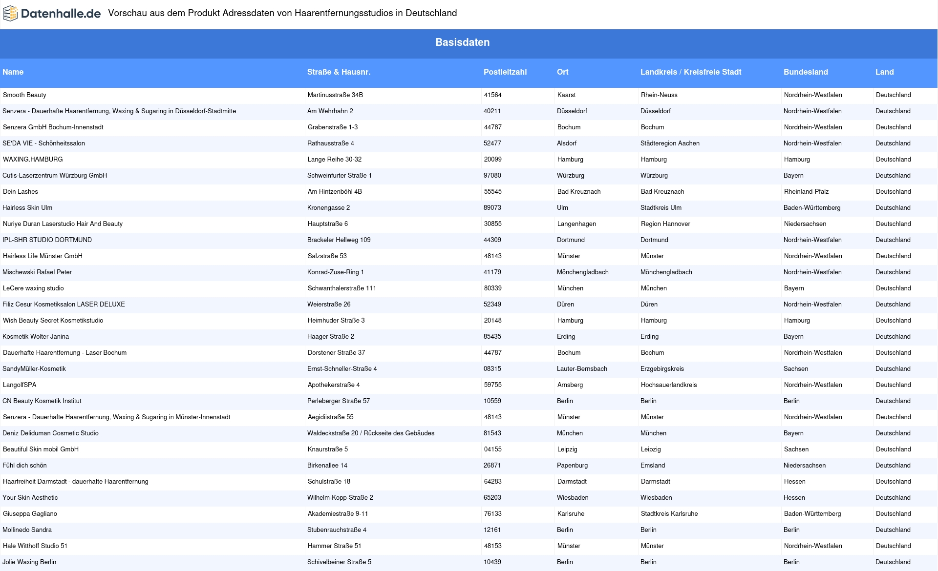
Task: Click IPL-SHR STUDIO DORTMUND entry
Action: (47, 240)
